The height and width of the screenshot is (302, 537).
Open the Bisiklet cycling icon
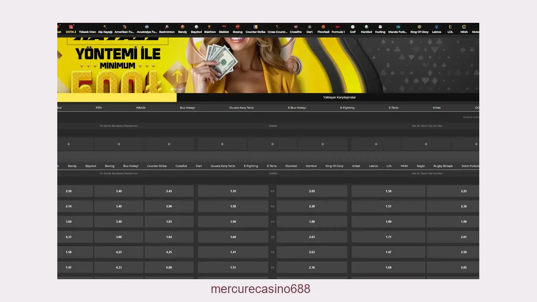(224, 27)
